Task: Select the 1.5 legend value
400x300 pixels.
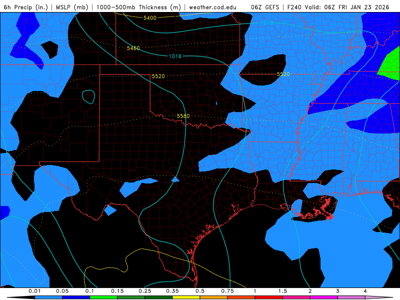Action: pyautogui.click(x=282, y=291)
